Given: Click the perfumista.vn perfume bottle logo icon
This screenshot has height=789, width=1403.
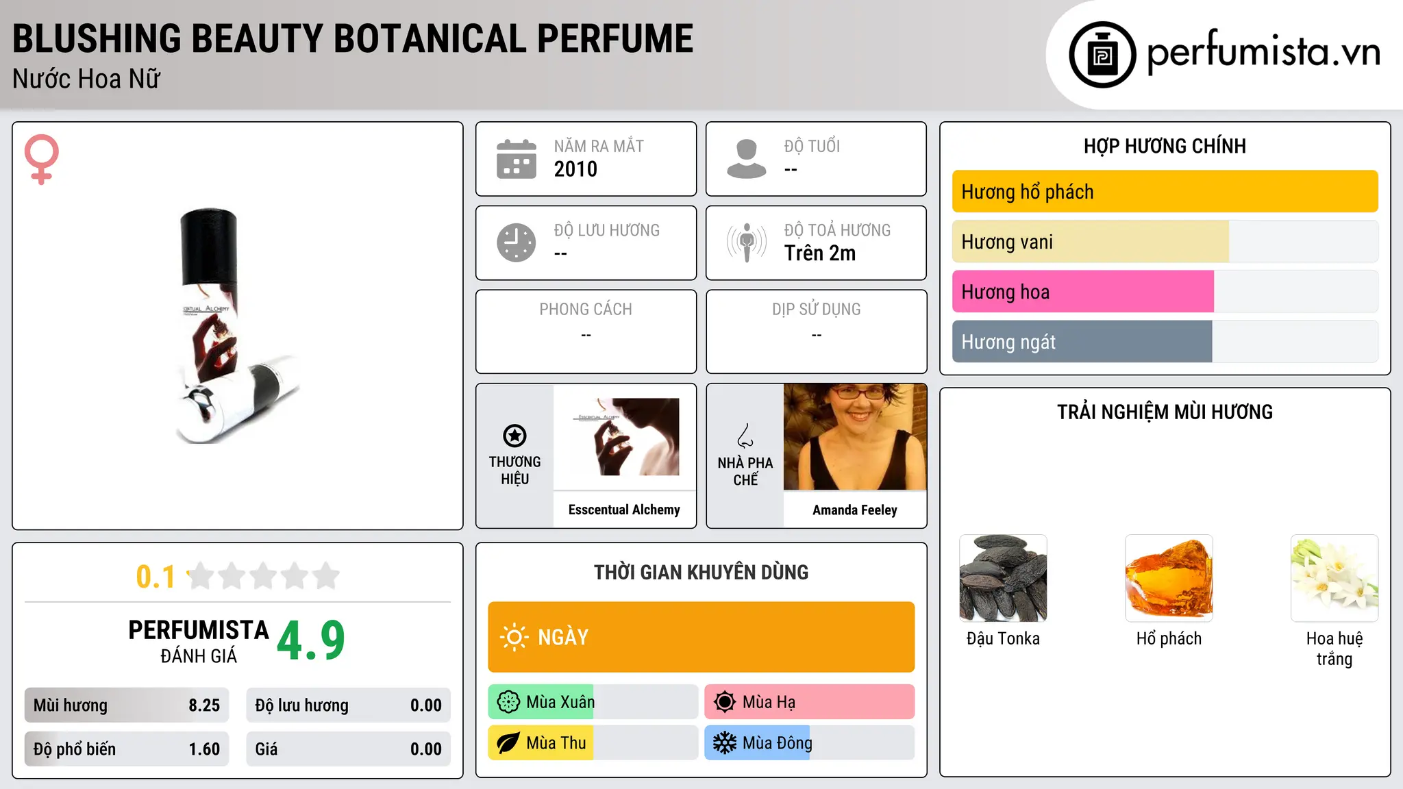Looking at the screenshot, I should pos(1102,55).
